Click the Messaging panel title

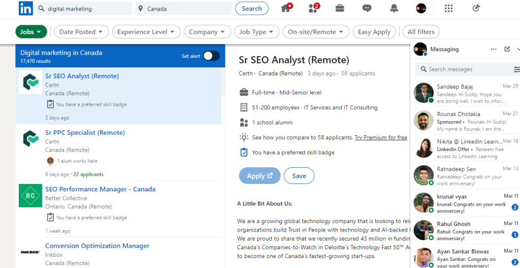point(444,49)
